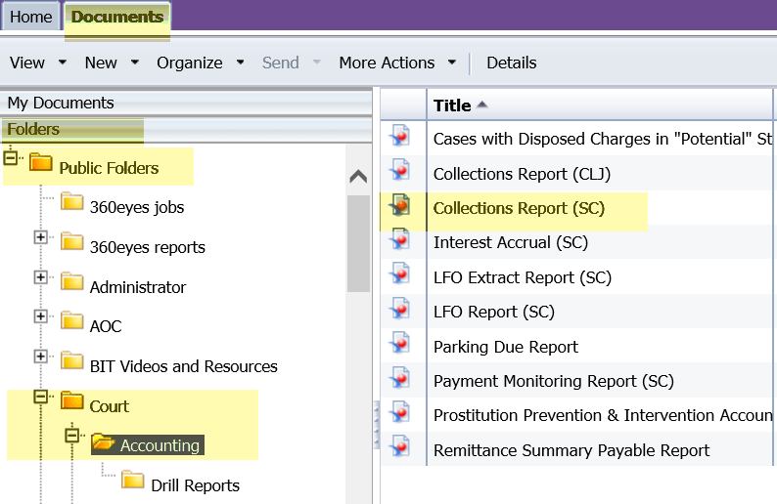The height and width of the screenshot is (504, 777).
Task: Click the BIT Videos and Resources folder icon
Action: pos(72,360)
